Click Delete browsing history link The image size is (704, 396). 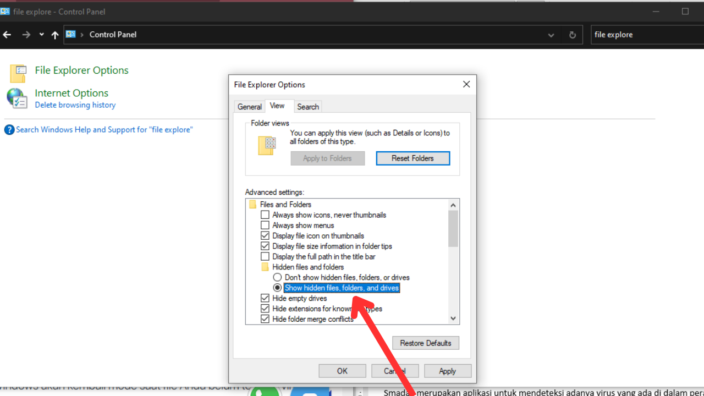pos(75,105)
